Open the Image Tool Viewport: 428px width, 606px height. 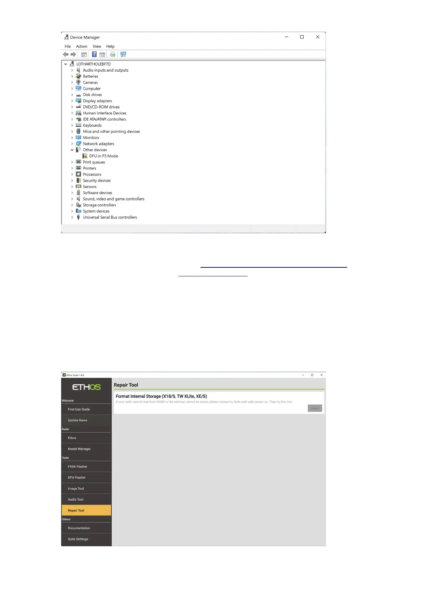pyautogui.click(x=86, y=488)
